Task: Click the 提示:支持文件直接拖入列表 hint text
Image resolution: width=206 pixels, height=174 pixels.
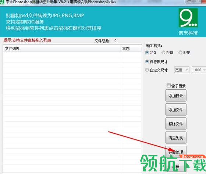Action: [x=27, y=40]
